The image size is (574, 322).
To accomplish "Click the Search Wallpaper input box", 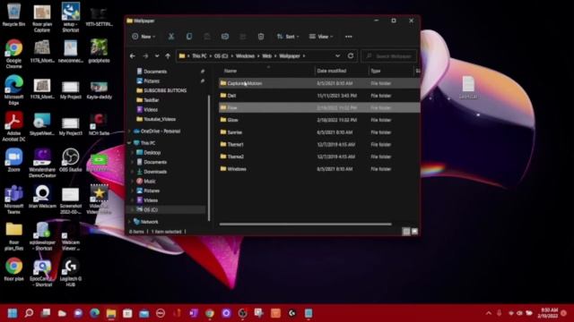I will [388, 55].
